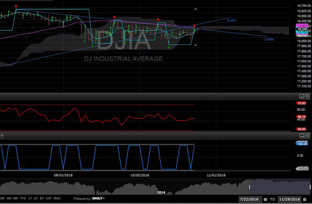The image size is (312, 204).
Task: Close the RSI indicator panel
Action: tap(307, 97)
